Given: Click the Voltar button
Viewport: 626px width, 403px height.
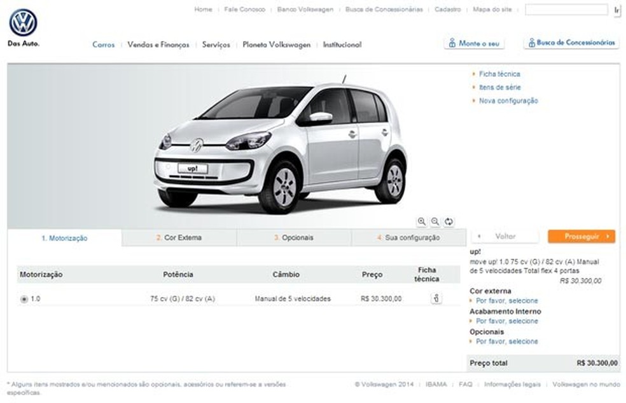Looking at the screenshot, I should pos(504,237).
